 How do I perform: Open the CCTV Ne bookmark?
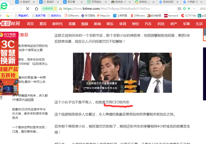pyautogui.click(x=189, y=16)
